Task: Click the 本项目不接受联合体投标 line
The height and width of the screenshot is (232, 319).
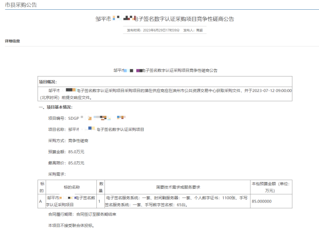Action: (71, 226)
